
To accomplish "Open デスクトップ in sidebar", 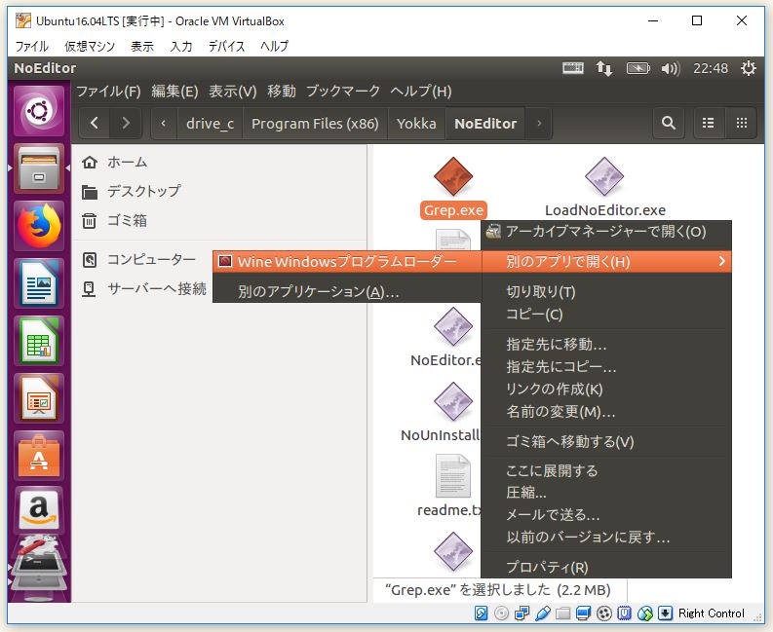I will [144, 191].
